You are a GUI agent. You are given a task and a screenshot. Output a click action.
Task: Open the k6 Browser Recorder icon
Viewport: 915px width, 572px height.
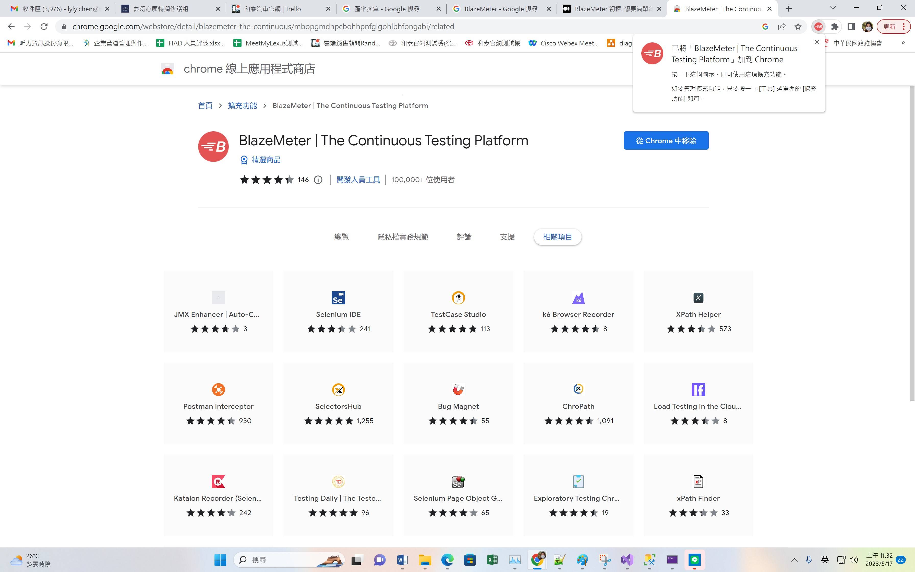tap(578, 298)
